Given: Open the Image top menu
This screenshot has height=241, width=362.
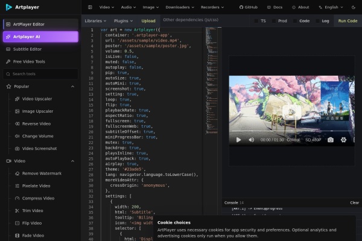Looking at the screenshot, I should point(150,7).
